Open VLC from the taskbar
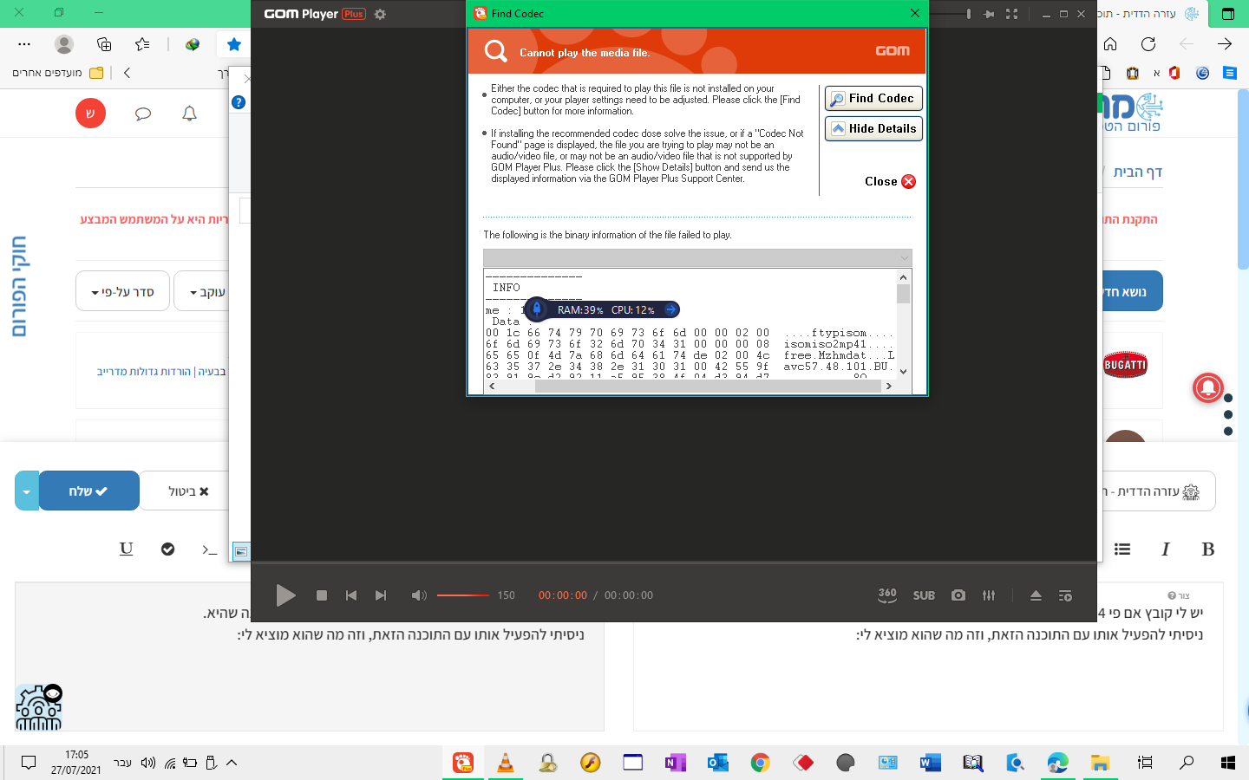1249x780 pixels. point(505,763)
